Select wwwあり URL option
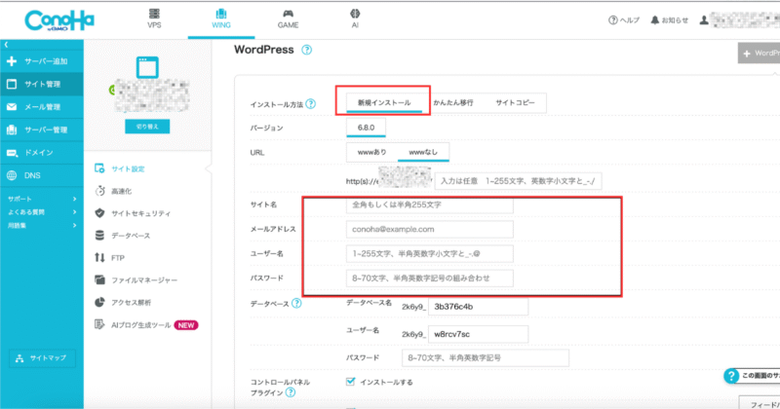The width and height of the screenshot is (780, 409). point(372,152)
